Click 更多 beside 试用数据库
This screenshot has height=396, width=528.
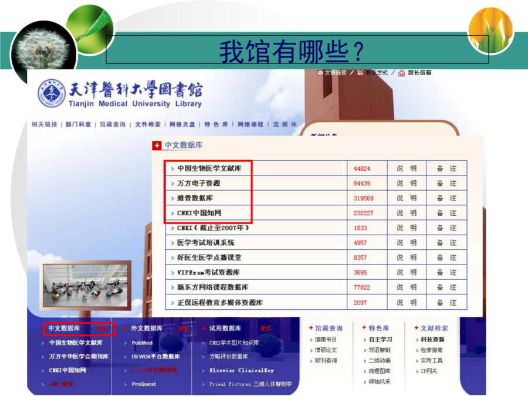pos(266,329)
